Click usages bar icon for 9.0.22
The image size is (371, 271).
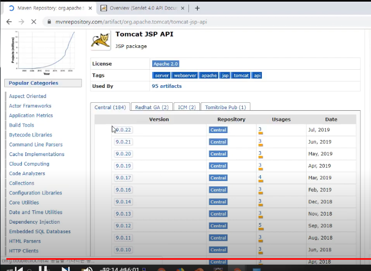point(260,133)
